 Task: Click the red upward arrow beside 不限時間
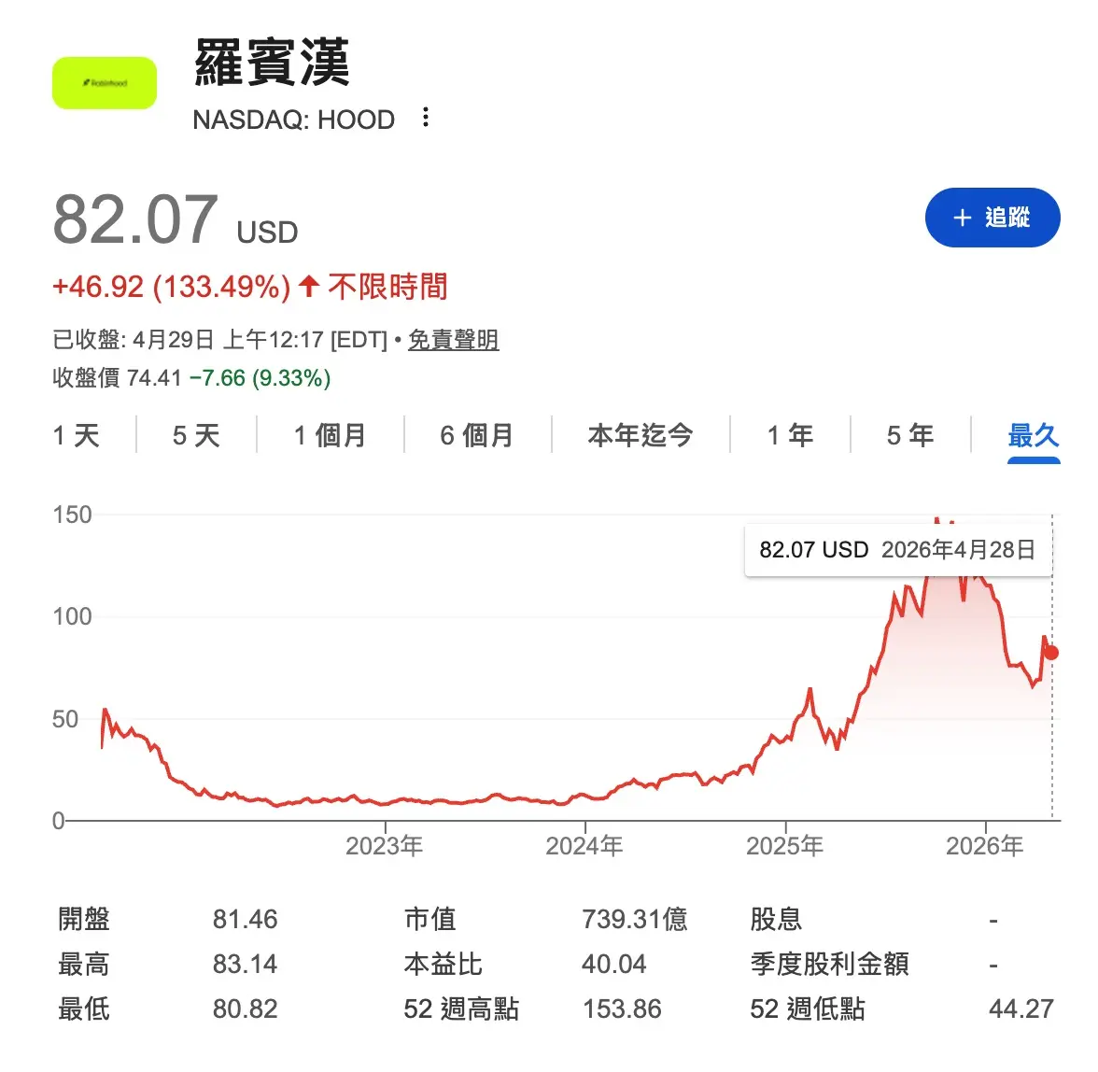(308, 288)
